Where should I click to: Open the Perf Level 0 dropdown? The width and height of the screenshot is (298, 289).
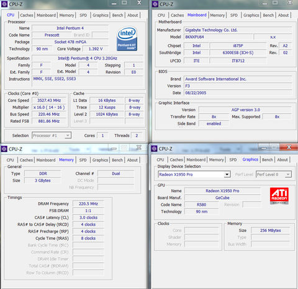point(274,174)
